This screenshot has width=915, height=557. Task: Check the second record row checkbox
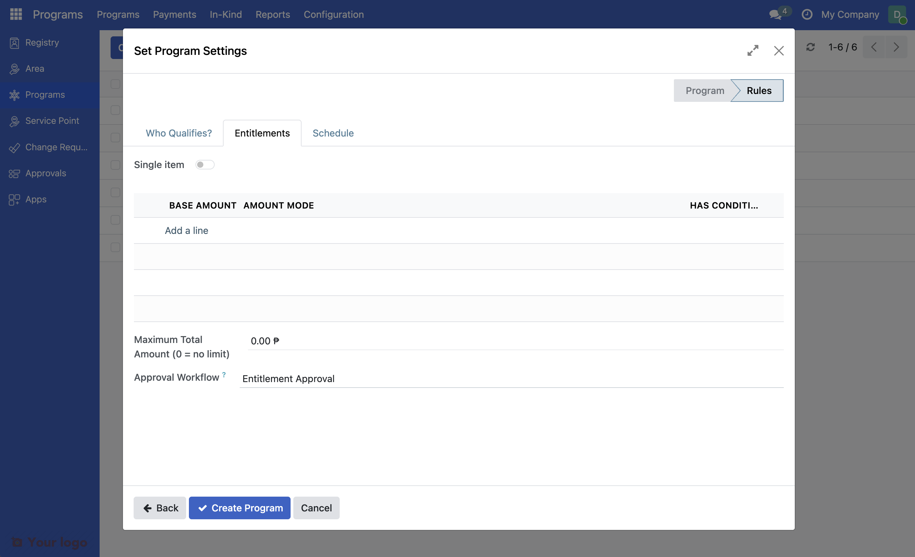pos(115,110)
